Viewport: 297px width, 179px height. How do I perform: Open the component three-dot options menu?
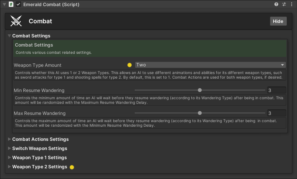pyautogui.click(x=292, y=4)
